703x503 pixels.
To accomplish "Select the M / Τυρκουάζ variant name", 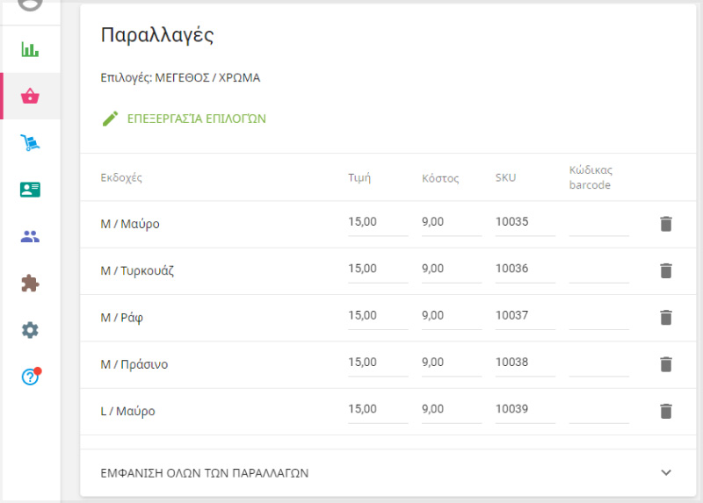I will (x=137, y=270).
